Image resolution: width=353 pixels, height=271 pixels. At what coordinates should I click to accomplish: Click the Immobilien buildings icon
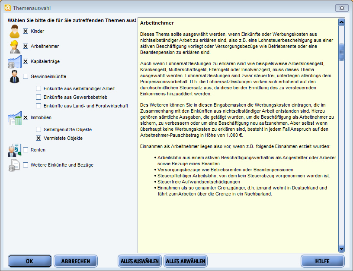(14, 118)
